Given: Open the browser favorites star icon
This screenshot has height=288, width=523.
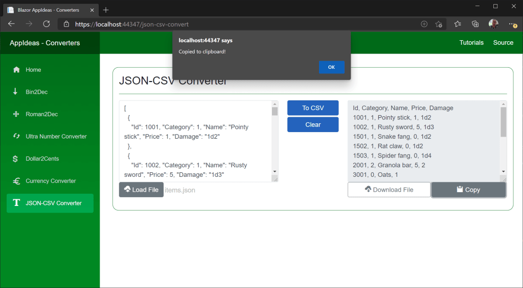Looking at the screenshot, I should (x=458, y=24).
